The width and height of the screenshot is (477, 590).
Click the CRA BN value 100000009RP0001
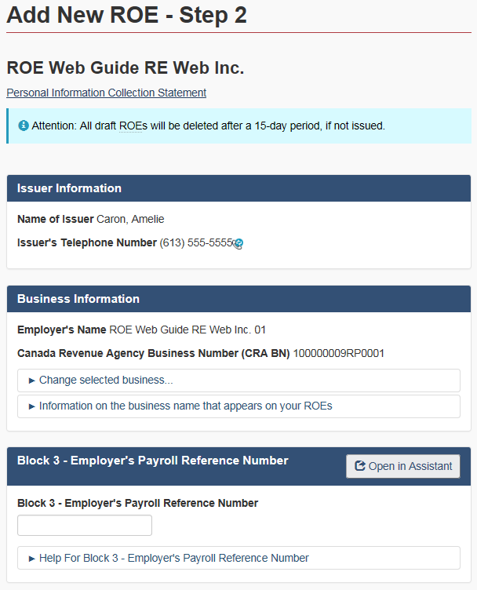pos(339,353)
